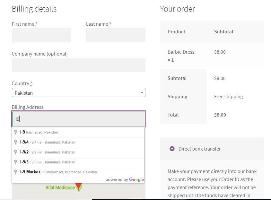Click the pin icon for the I-9/3 suggestion

[15, 162]
